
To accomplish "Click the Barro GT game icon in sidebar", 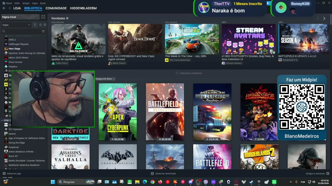I will [6, 156].
